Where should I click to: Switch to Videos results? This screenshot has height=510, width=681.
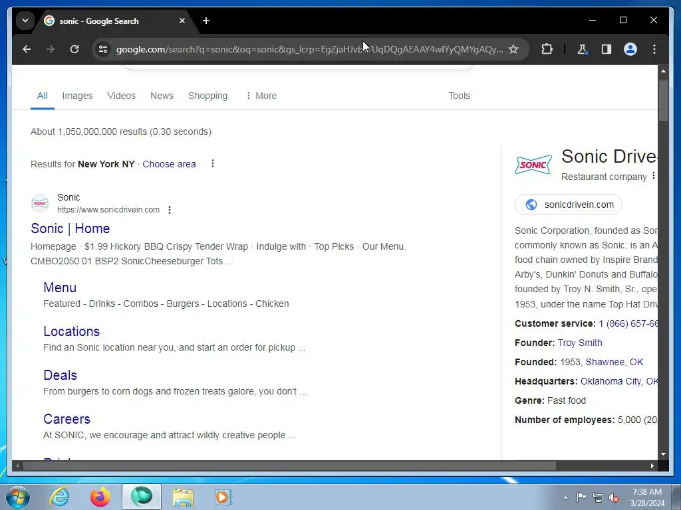[121, 96]
